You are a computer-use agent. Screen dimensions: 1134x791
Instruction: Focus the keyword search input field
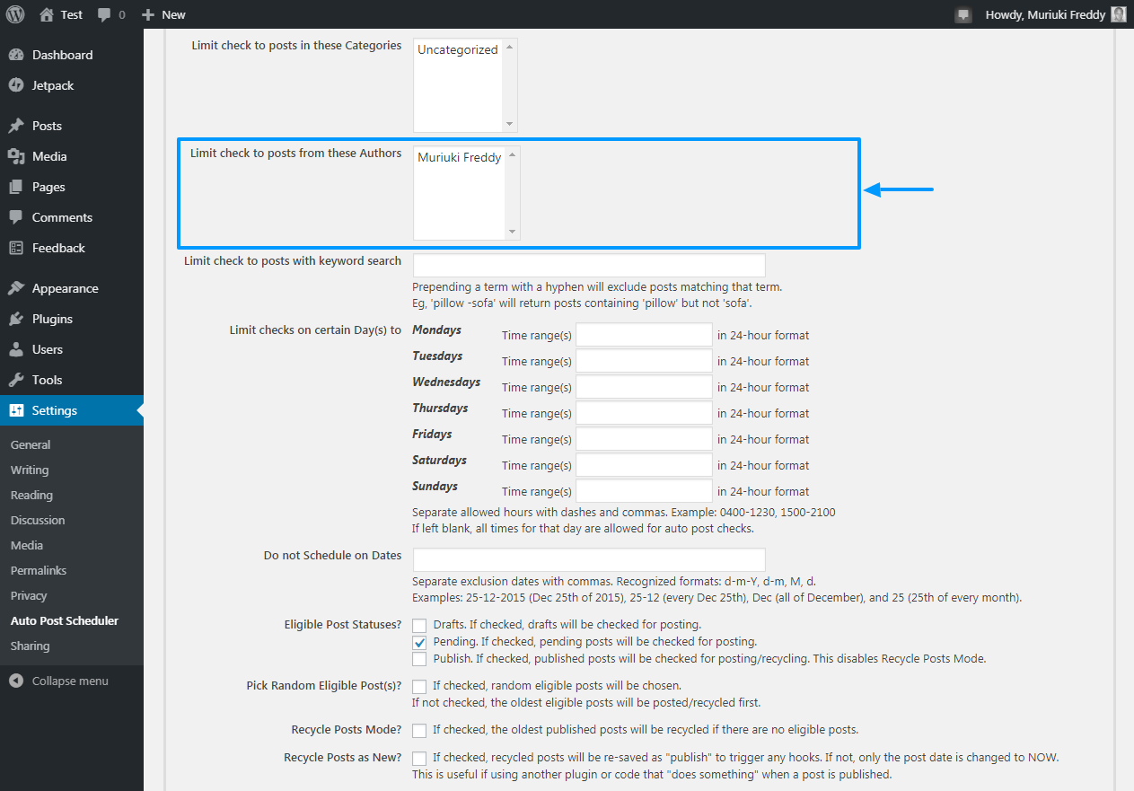[589, 265]
